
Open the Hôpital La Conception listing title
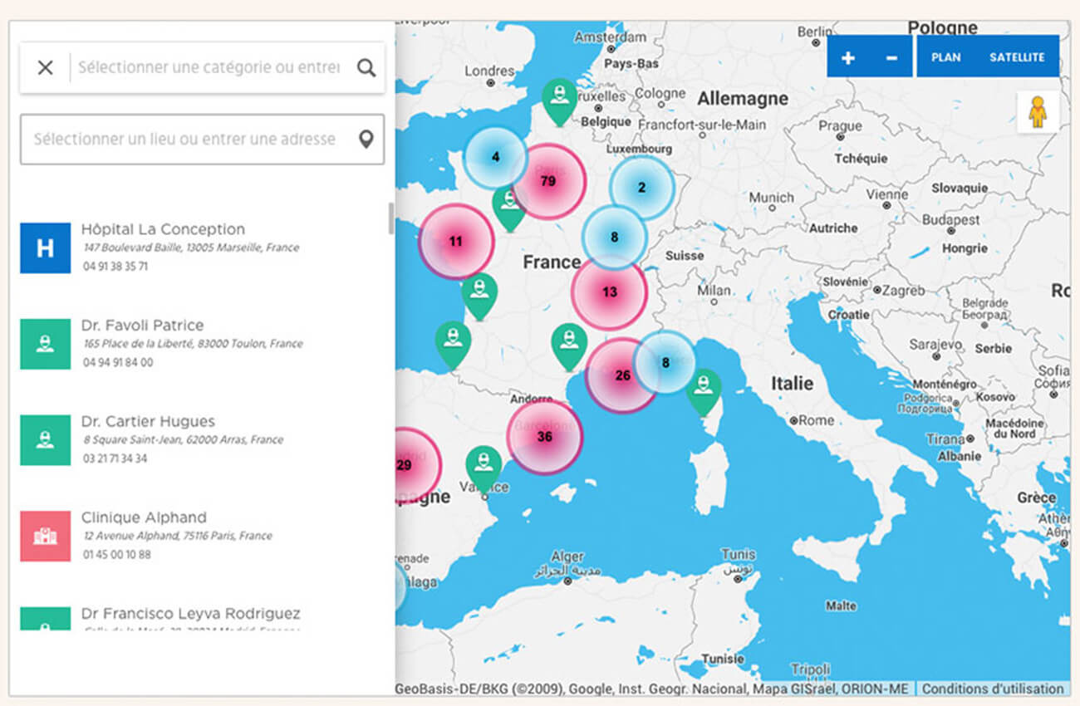click(164, 229)
